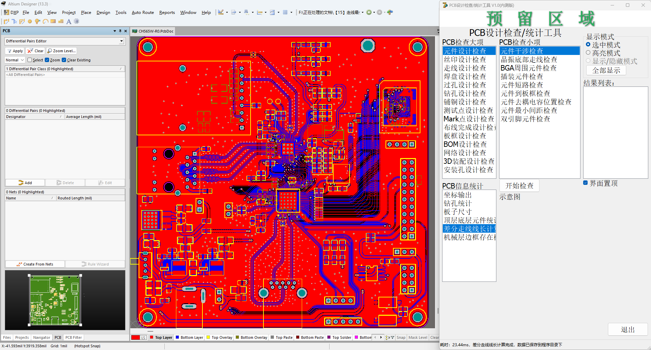The width and height of the screenshot is (651, 350).
Task: Click the binoculars find icon
Action: [x=246, y=12]
